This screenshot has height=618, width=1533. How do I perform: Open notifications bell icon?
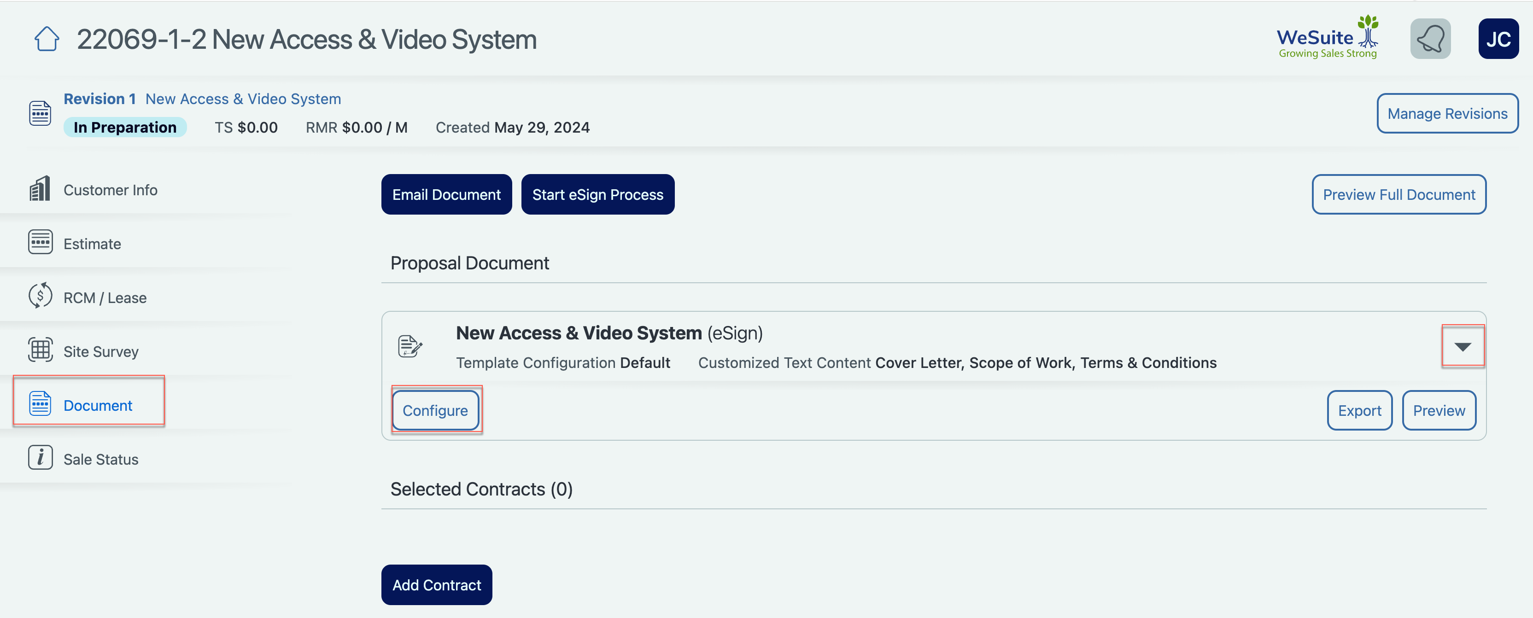pyautogui.click(x=1430, y=39)
